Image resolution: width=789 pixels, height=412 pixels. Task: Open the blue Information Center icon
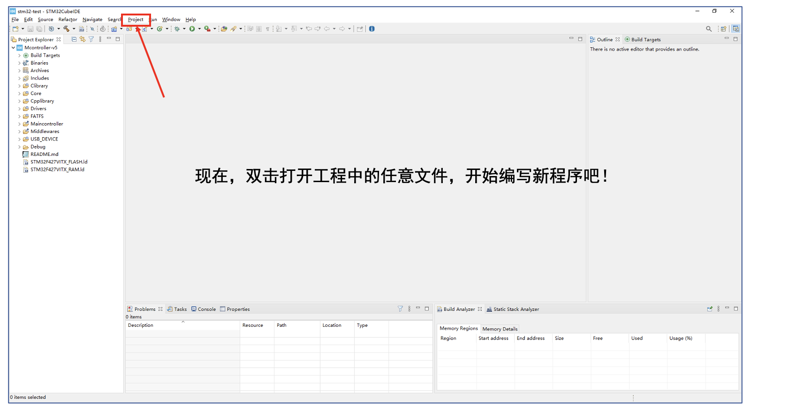[x=372, y=29]
